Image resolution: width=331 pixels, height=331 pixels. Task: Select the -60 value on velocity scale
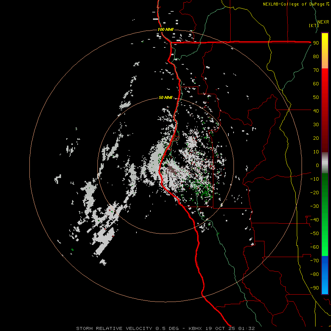click(x=314, y=247)
